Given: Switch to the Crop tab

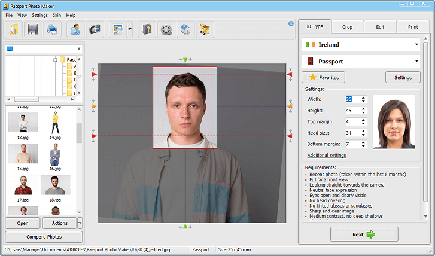Looking at the screenshot, I should point(347,27).
